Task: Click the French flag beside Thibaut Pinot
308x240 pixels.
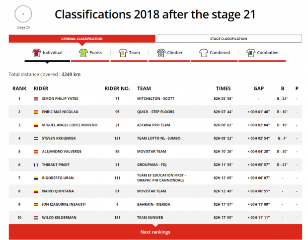Action: [x=36, y=165]
